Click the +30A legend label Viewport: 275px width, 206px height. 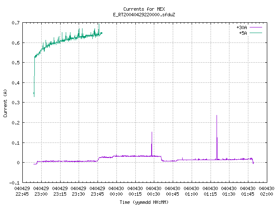241,27
